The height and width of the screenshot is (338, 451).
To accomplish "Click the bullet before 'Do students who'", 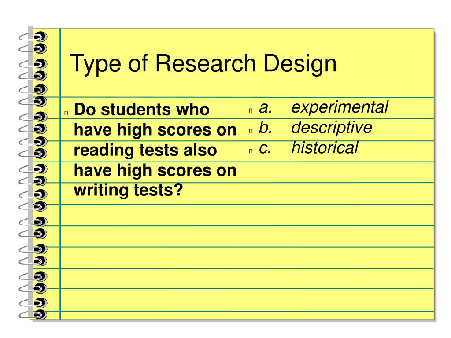I will (66, 113).
